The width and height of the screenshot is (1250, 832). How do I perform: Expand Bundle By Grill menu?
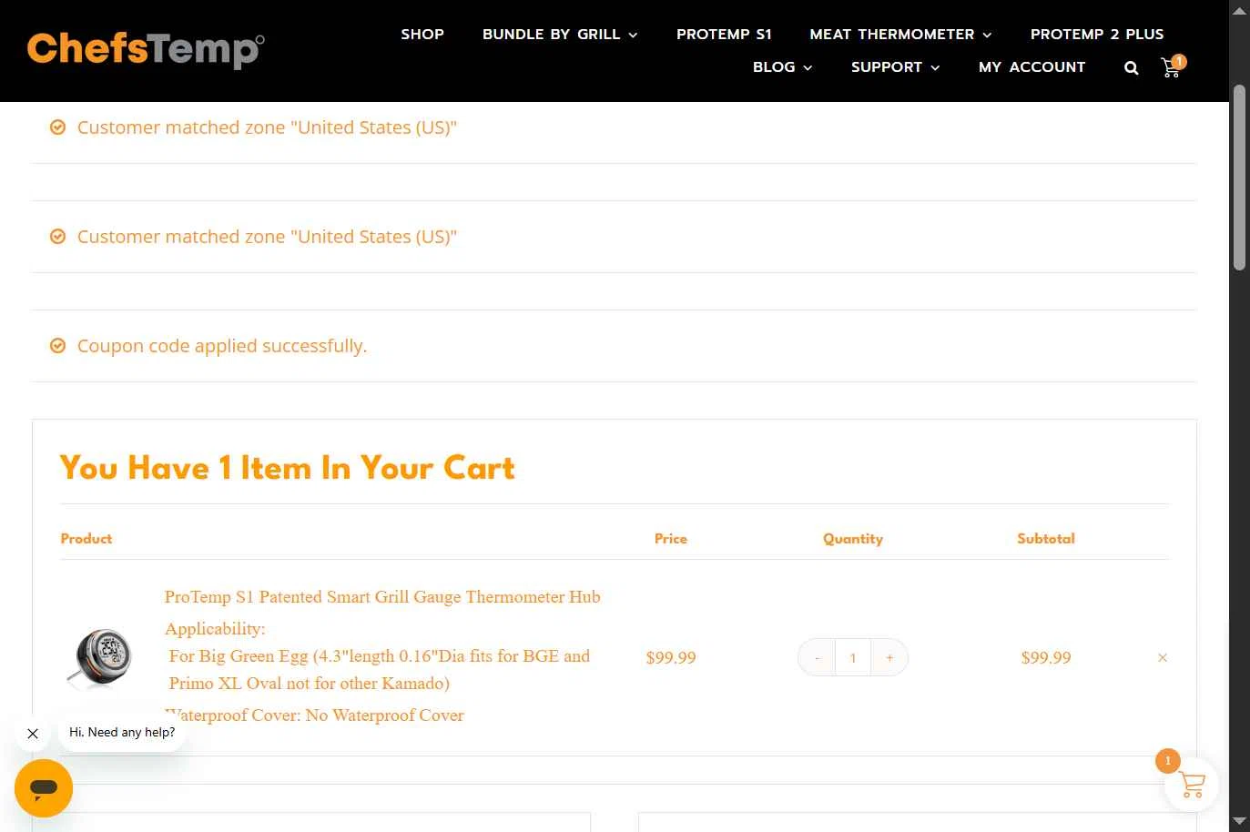[560, 35]
